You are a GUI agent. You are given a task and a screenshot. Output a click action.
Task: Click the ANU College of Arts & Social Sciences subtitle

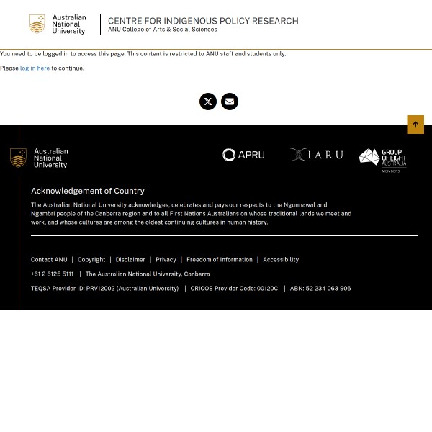[x=163, y=30]
